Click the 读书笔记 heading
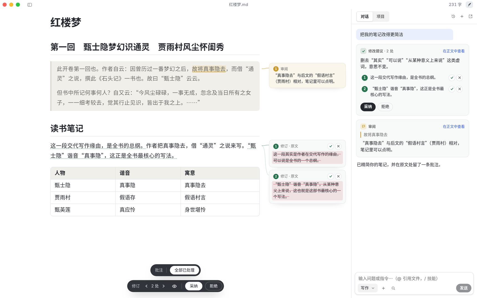The image size is (477, 298). point(67,129)
